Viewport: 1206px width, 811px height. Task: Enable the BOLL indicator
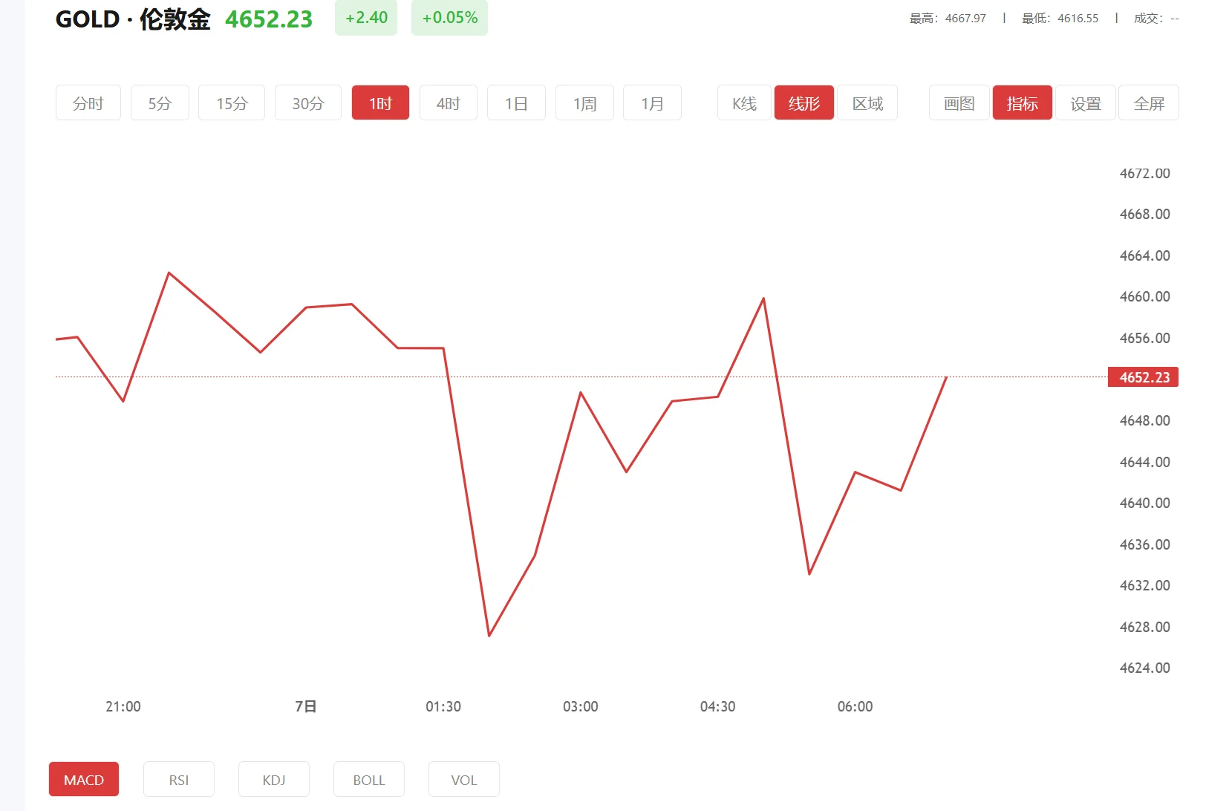pos(368,779)
